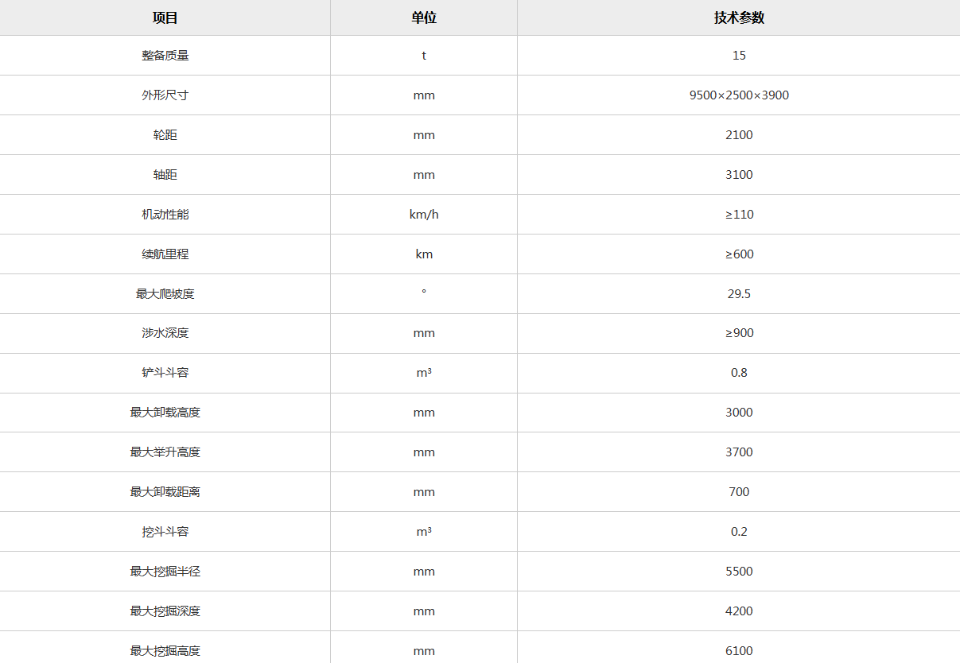The height and width of the screenshot is (663, 960).
Task: Click the 最大爬坡度 label
Action: [x=165, y=294]
